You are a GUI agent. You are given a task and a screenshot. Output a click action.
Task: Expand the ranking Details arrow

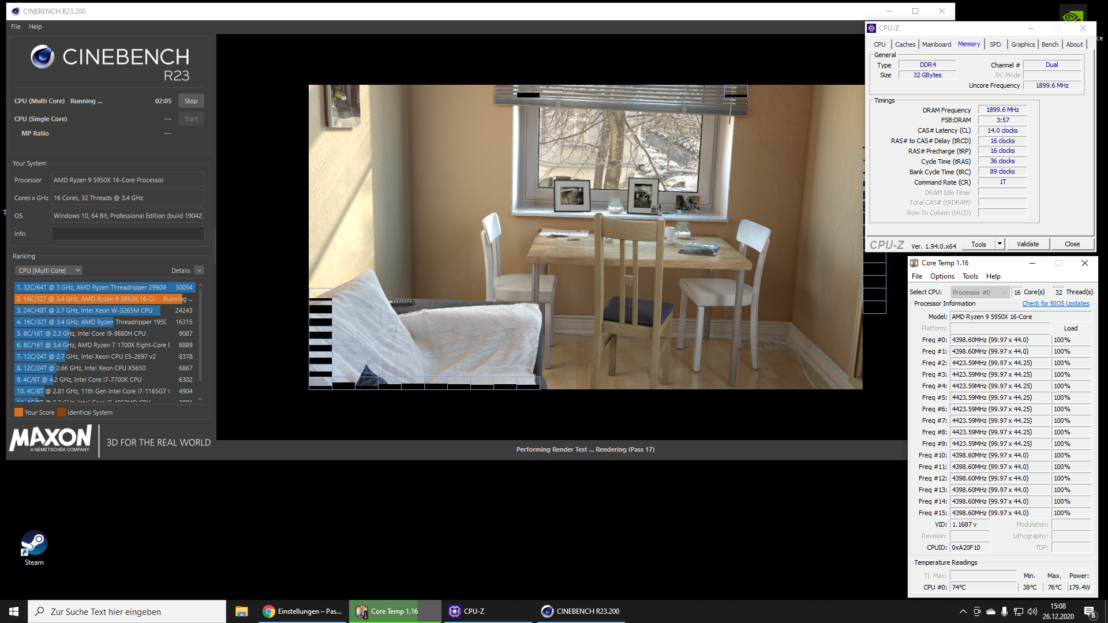[x=199, y=271]
